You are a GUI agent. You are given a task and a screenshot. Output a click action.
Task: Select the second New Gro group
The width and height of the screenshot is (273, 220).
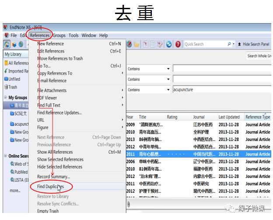pos(19,140)
